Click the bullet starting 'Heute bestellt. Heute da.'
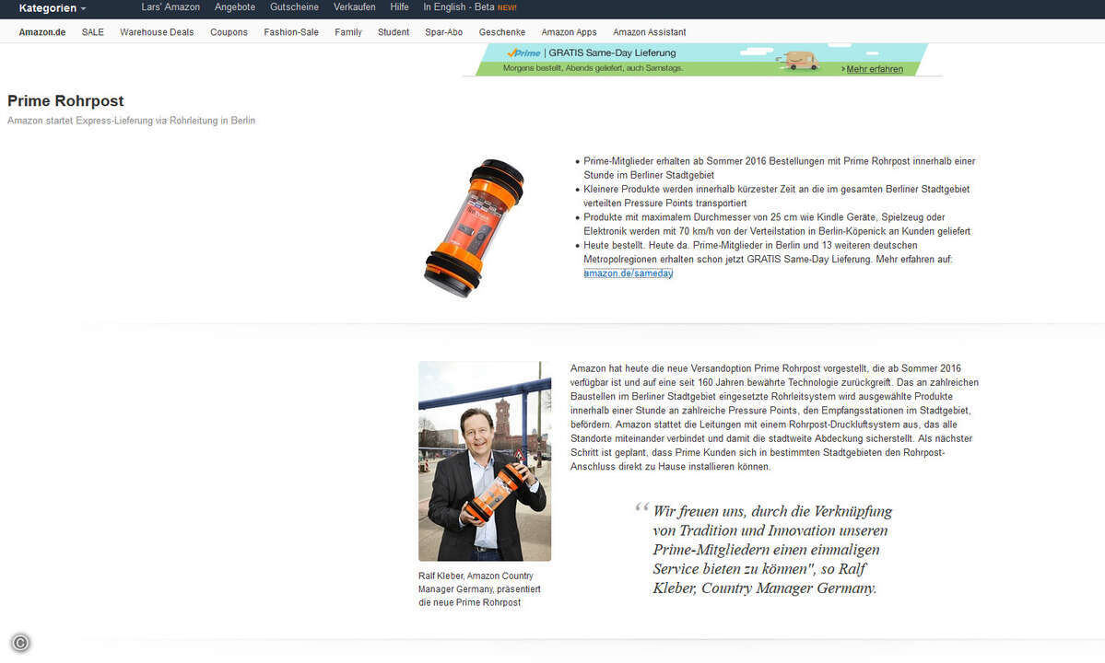 pos(768,259)
